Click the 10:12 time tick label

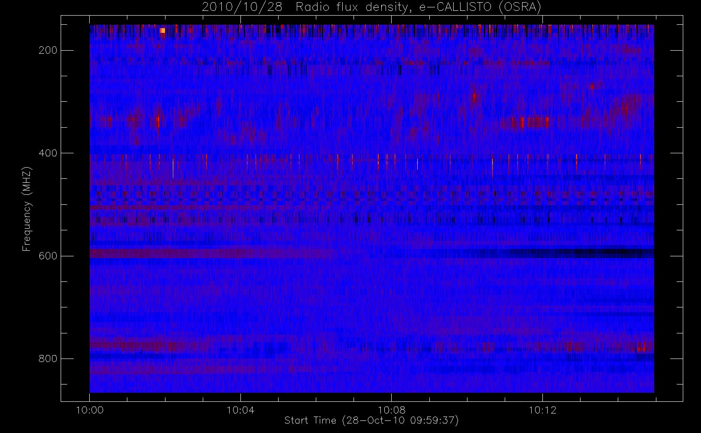tap(542, 410)
